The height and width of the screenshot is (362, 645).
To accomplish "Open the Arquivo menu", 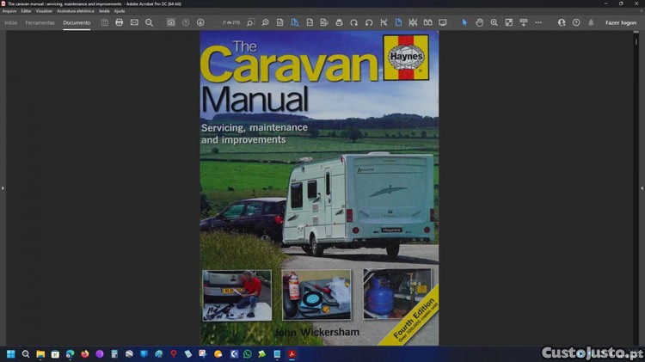I will [x=9, y=10].
